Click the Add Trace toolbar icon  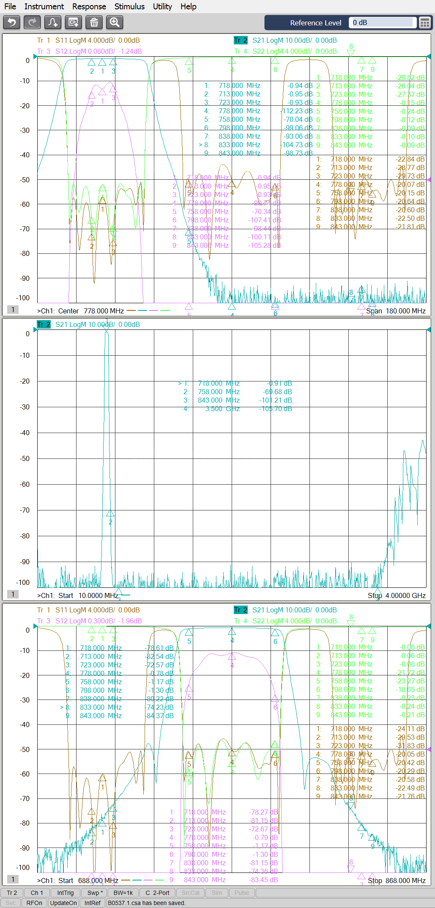[53, 22]
